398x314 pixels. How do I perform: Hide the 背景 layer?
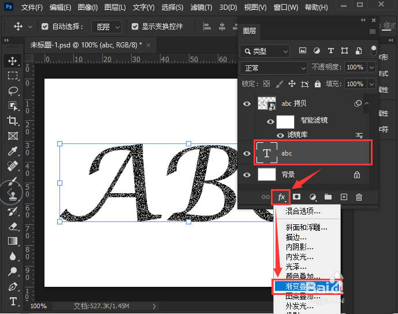point(247,175)
